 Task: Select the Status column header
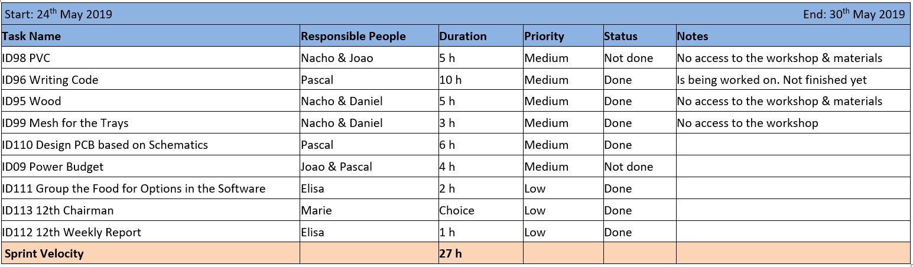(639, 36)
